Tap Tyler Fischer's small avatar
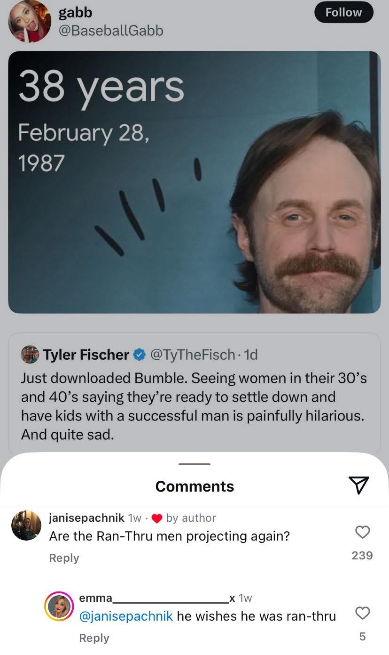 coord(30,354)
